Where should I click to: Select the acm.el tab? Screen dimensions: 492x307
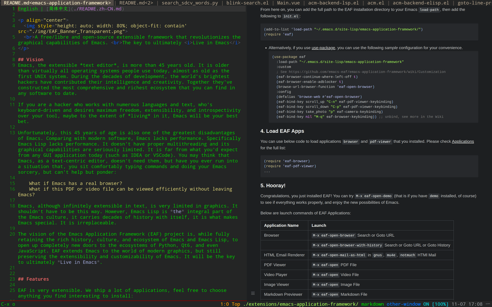tap(376, 3)
